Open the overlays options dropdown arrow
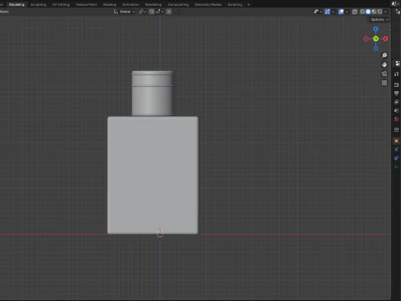Viewport: 401px width, 301px height. click(x=347, y=12)
